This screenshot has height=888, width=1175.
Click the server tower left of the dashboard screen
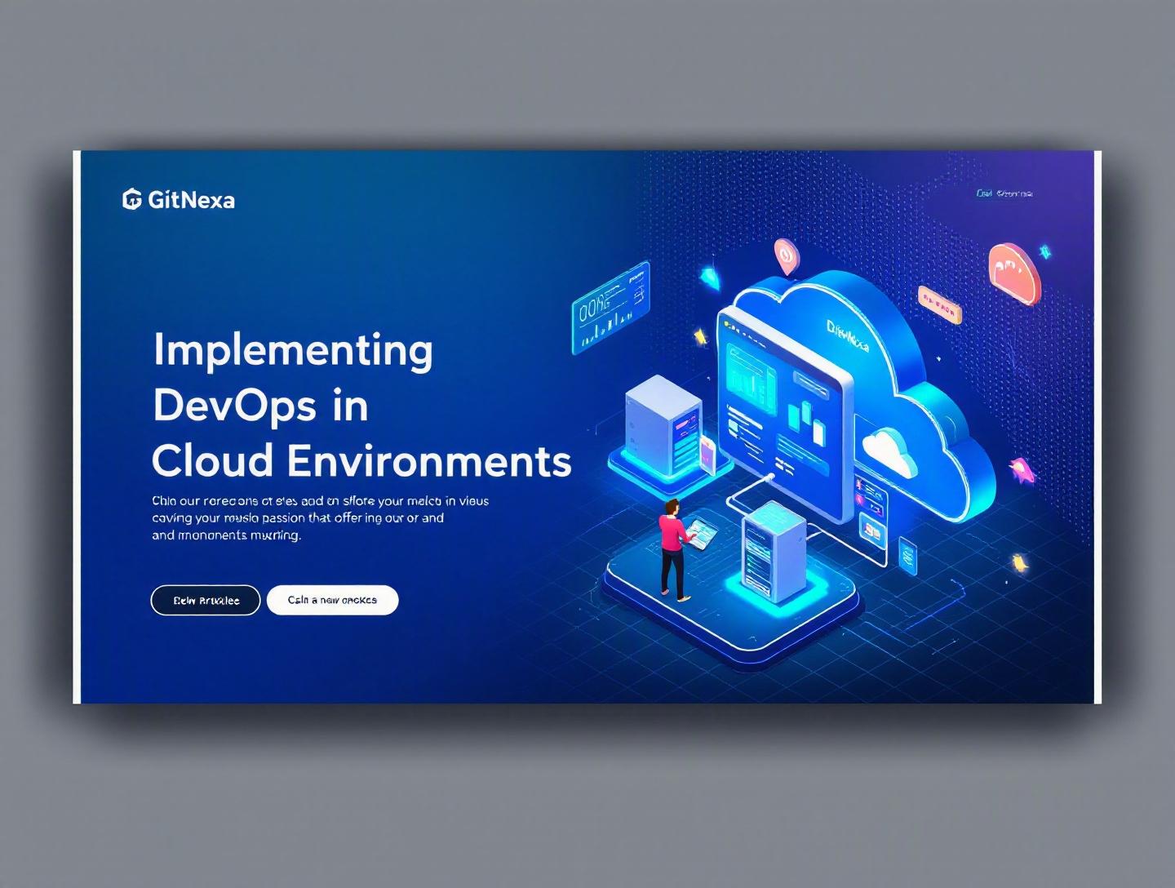[663, 426]
